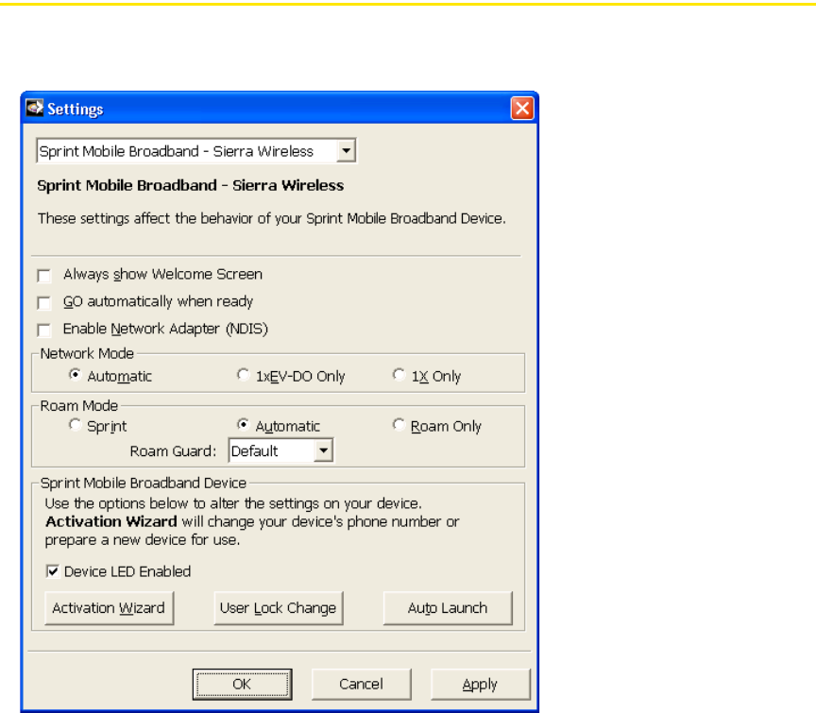Choose Sprint roam mode
Viewport: 816px width, 713px height.
tap(76, 425)
